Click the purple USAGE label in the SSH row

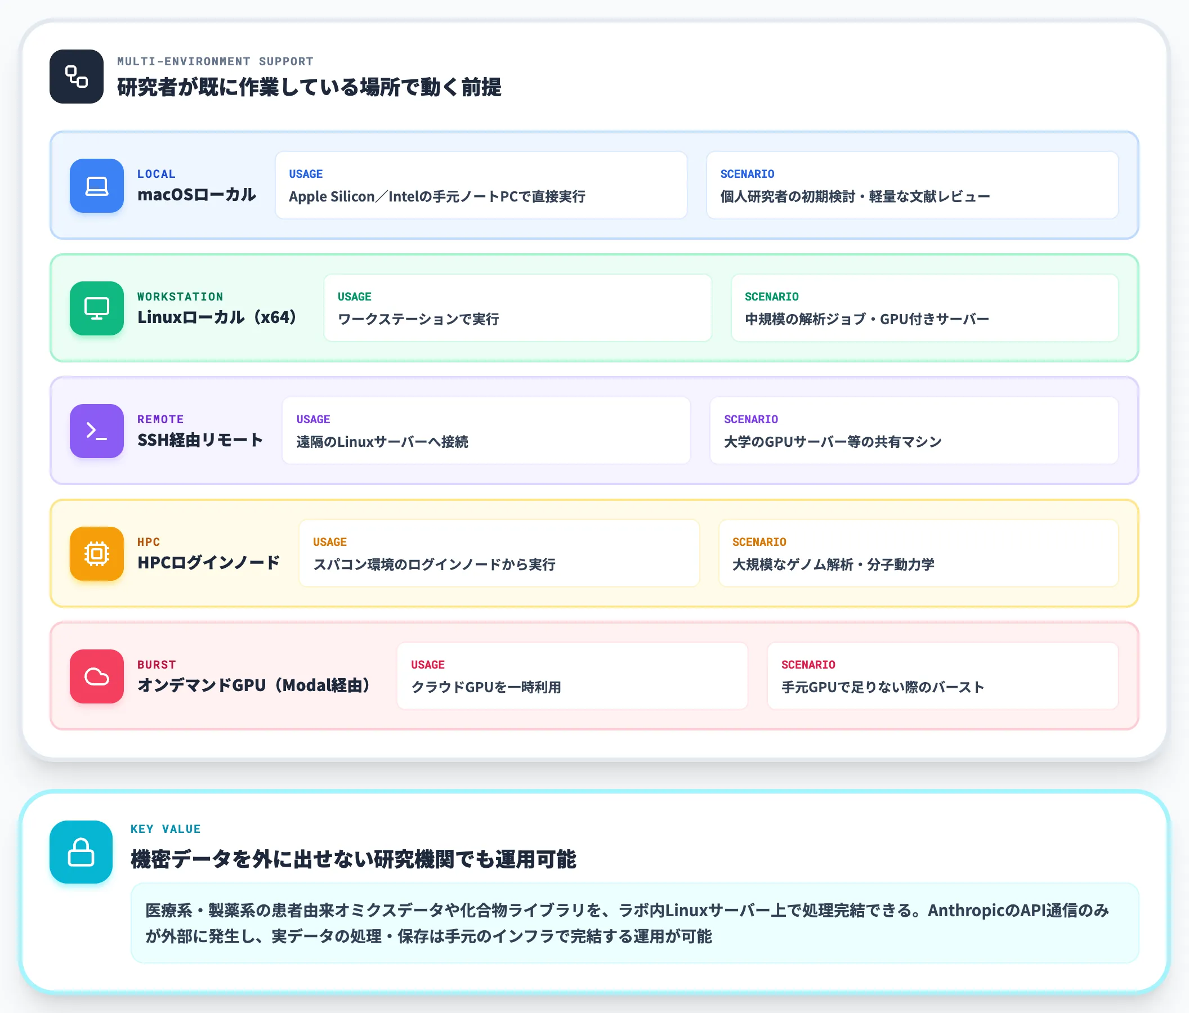click(x=314, y=420)
